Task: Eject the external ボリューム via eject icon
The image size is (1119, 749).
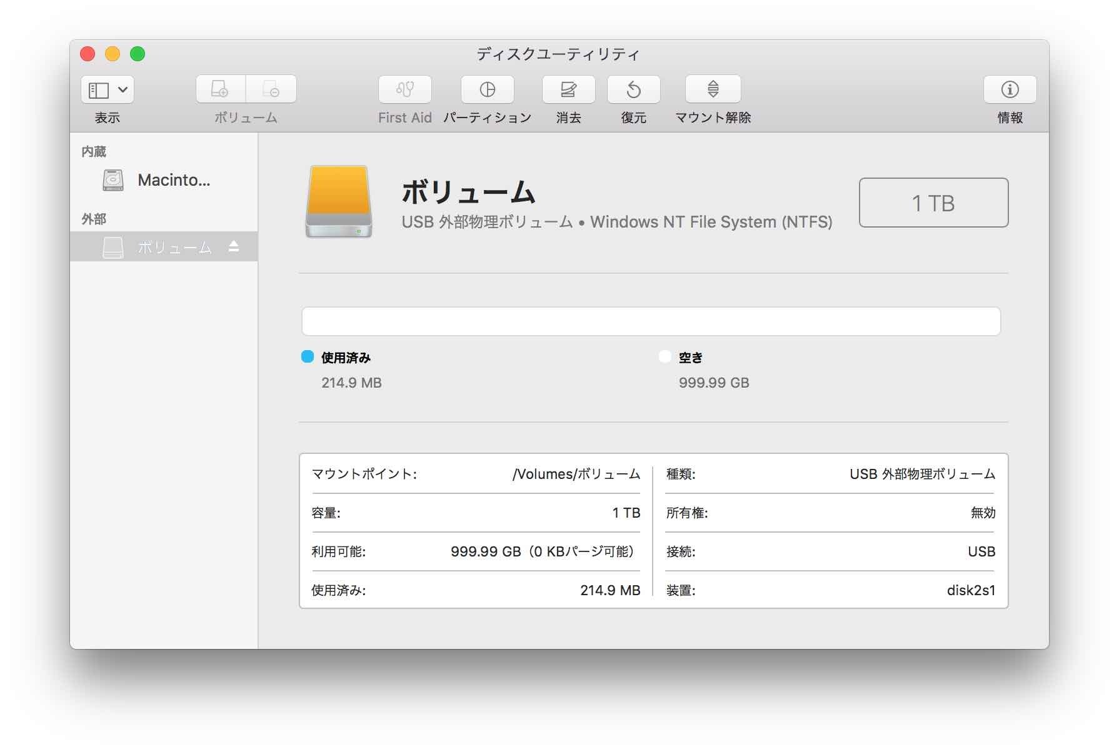Action: pyautogui.click(x=234, y=247)
